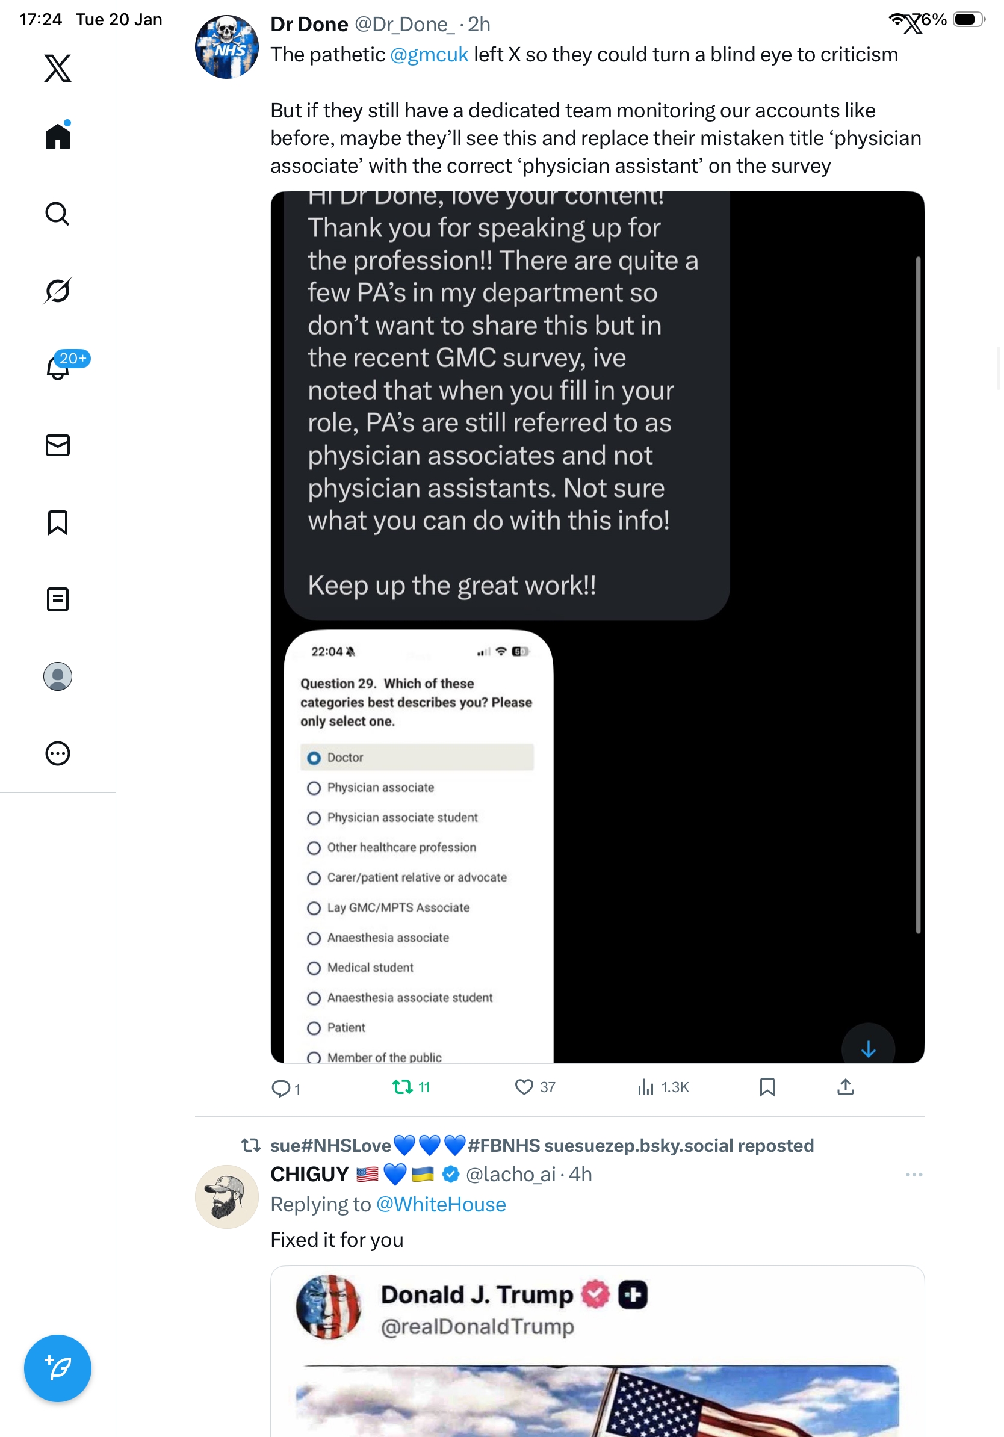Open the GMC survey screenshot image
Image resolution: width=1004 pixels, height=1437 pixels.
click(418, 845)
